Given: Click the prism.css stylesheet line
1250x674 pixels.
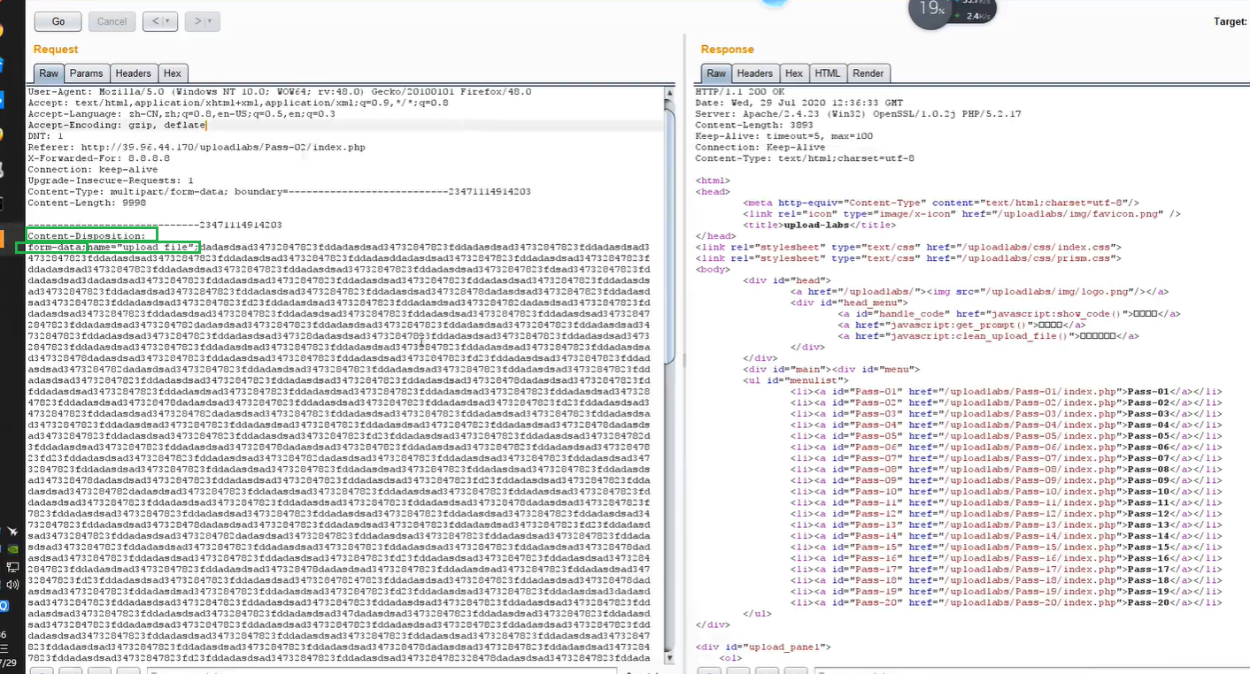Looking at the screenshot, I should (908, 258).
